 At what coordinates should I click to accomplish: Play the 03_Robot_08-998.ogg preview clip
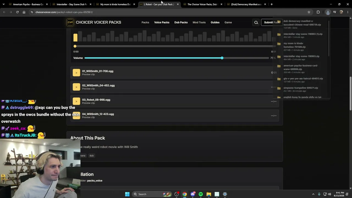click(76, 101)
